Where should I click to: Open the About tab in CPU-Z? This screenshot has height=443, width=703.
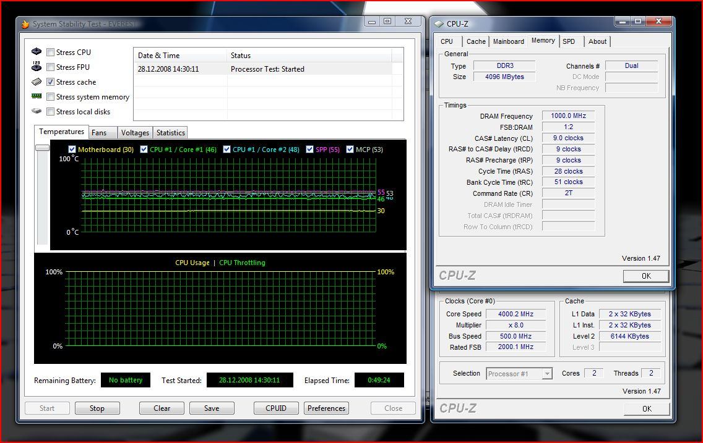click(x=597, y=41)
